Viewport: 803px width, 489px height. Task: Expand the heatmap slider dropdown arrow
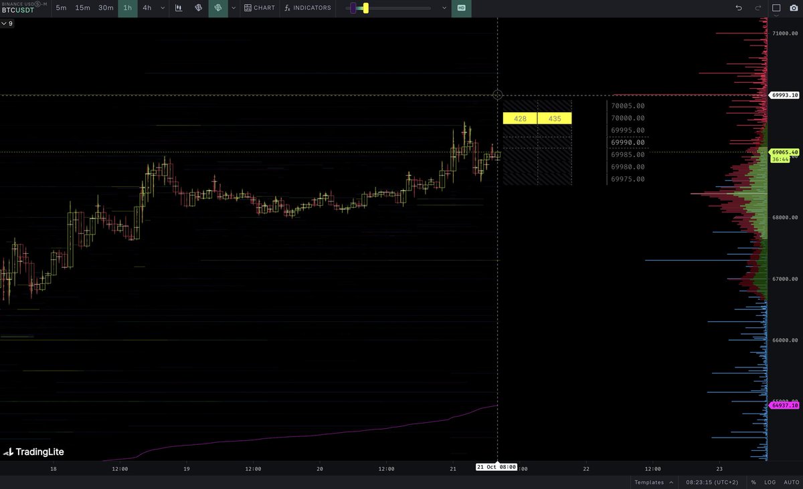(x=444, y=8)
